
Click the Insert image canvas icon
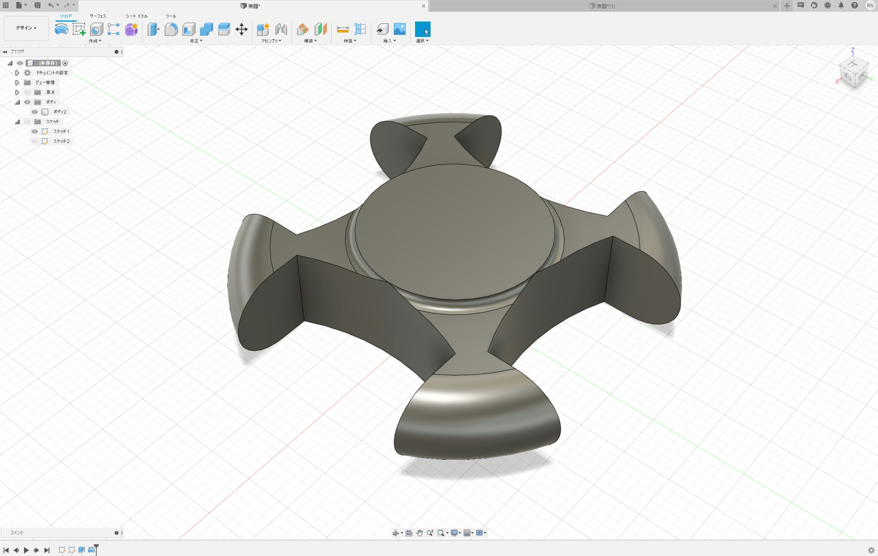point(400,29)
